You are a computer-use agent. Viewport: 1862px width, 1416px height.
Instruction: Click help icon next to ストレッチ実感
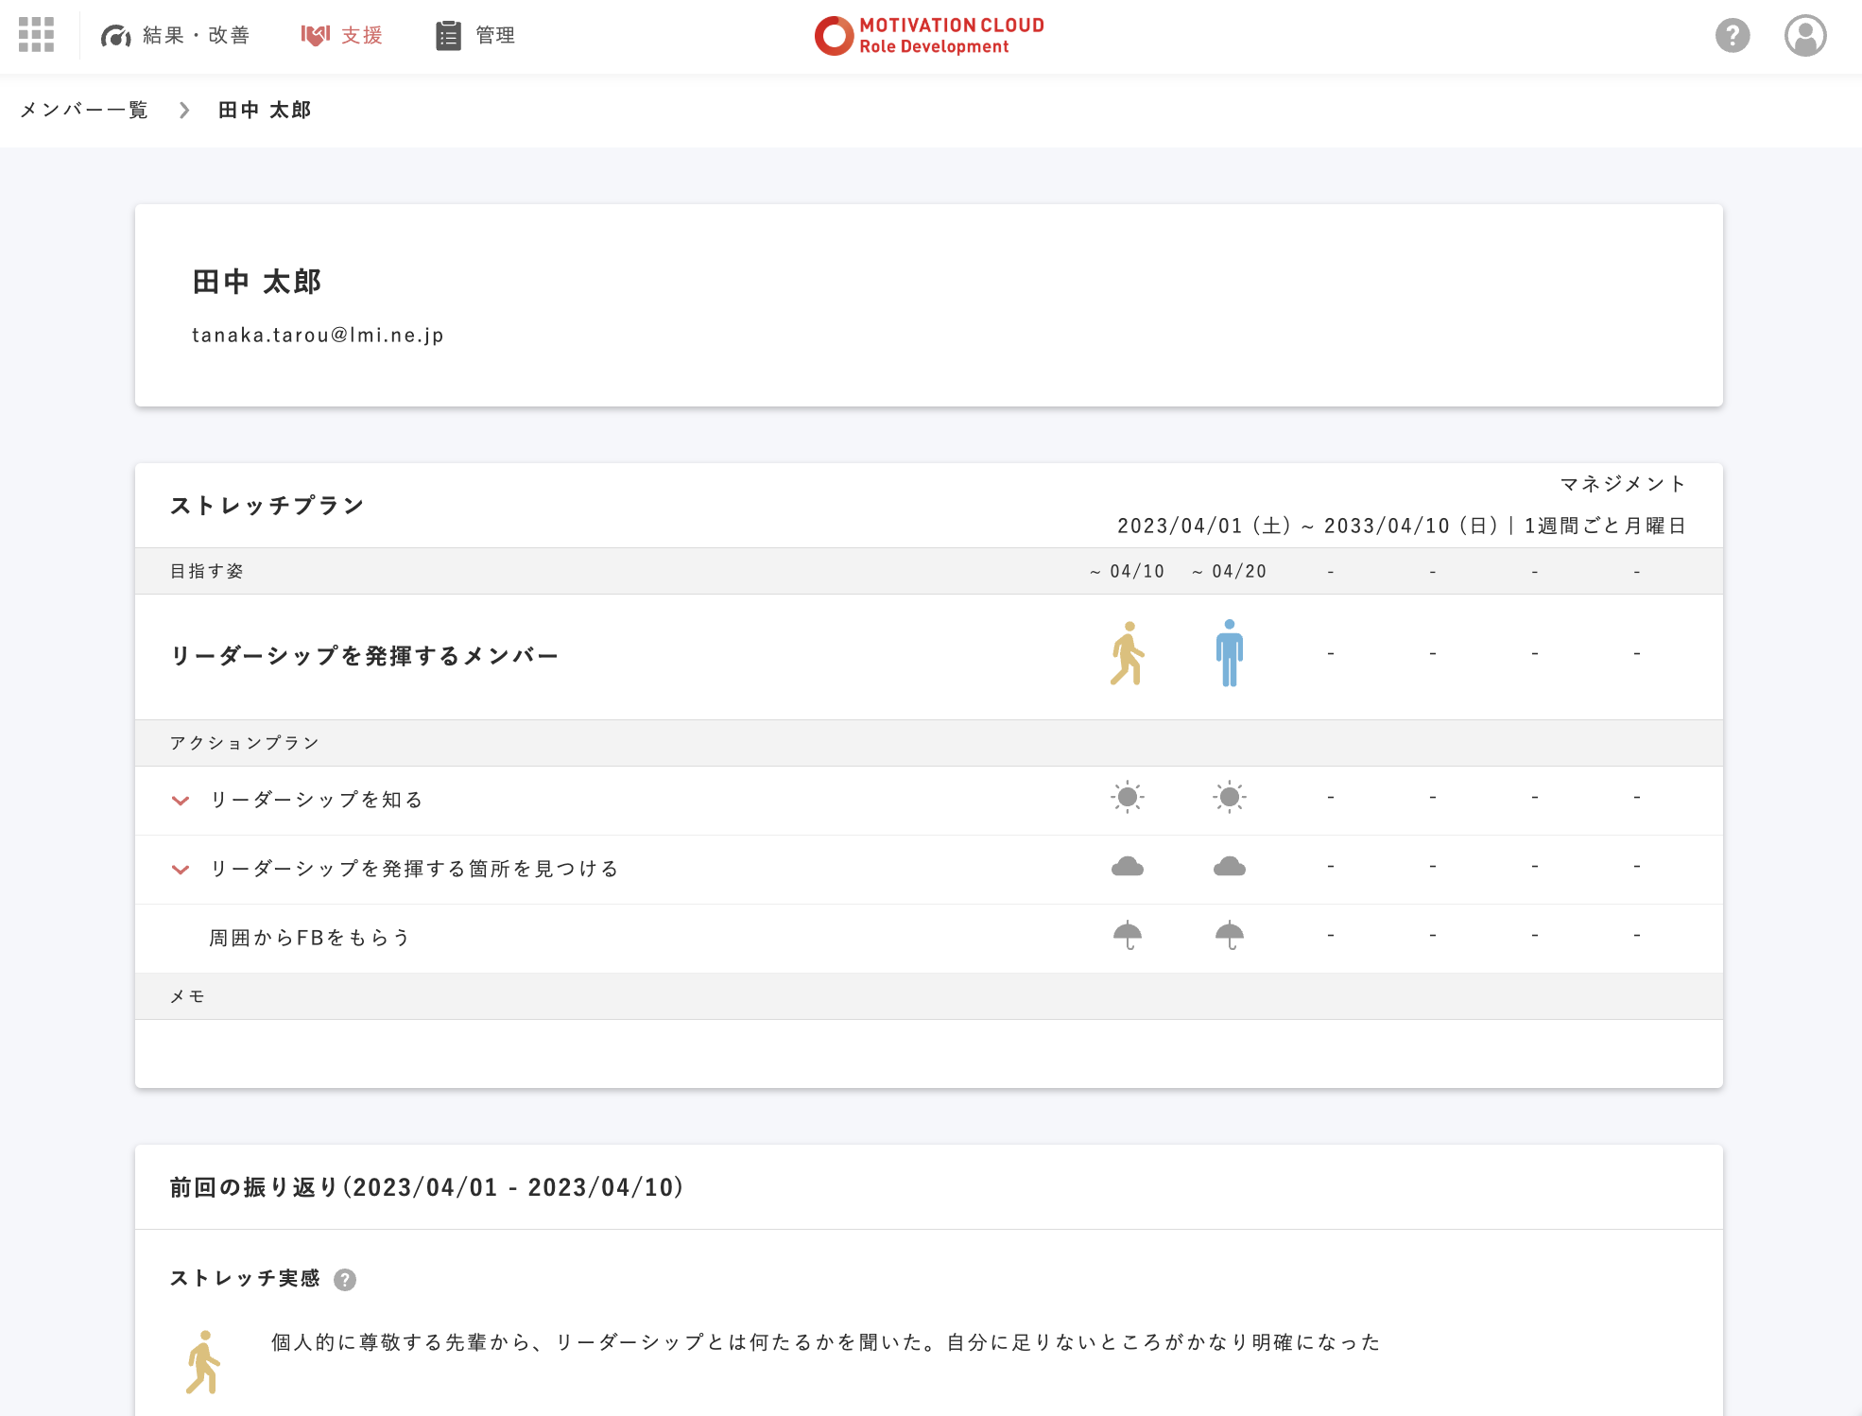345,1280
